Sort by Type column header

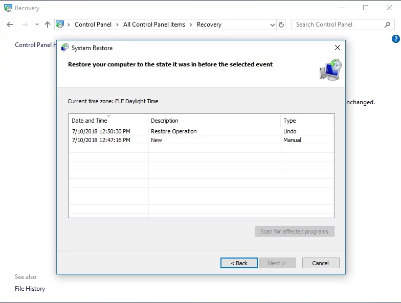[x=307, y=121]
